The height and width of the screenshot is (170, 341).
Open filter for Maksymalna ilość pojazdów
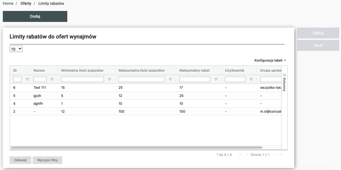click(170, 79)
